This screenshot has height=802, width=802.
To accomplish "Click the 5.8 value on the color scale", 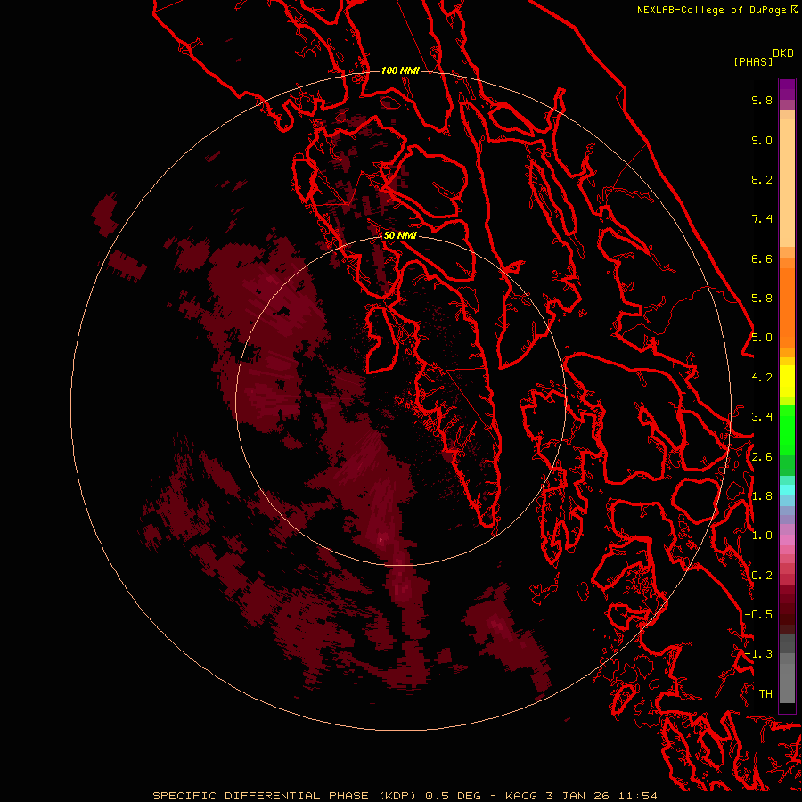I will pos(762,299).
